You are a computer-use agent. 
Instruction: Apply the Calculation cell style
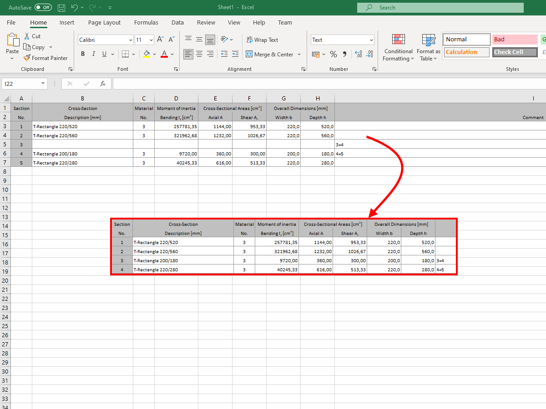tap(467, 52)
